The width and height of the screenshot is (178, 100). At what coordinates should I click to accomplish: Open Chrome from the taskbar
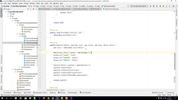(x=48, y=98)
